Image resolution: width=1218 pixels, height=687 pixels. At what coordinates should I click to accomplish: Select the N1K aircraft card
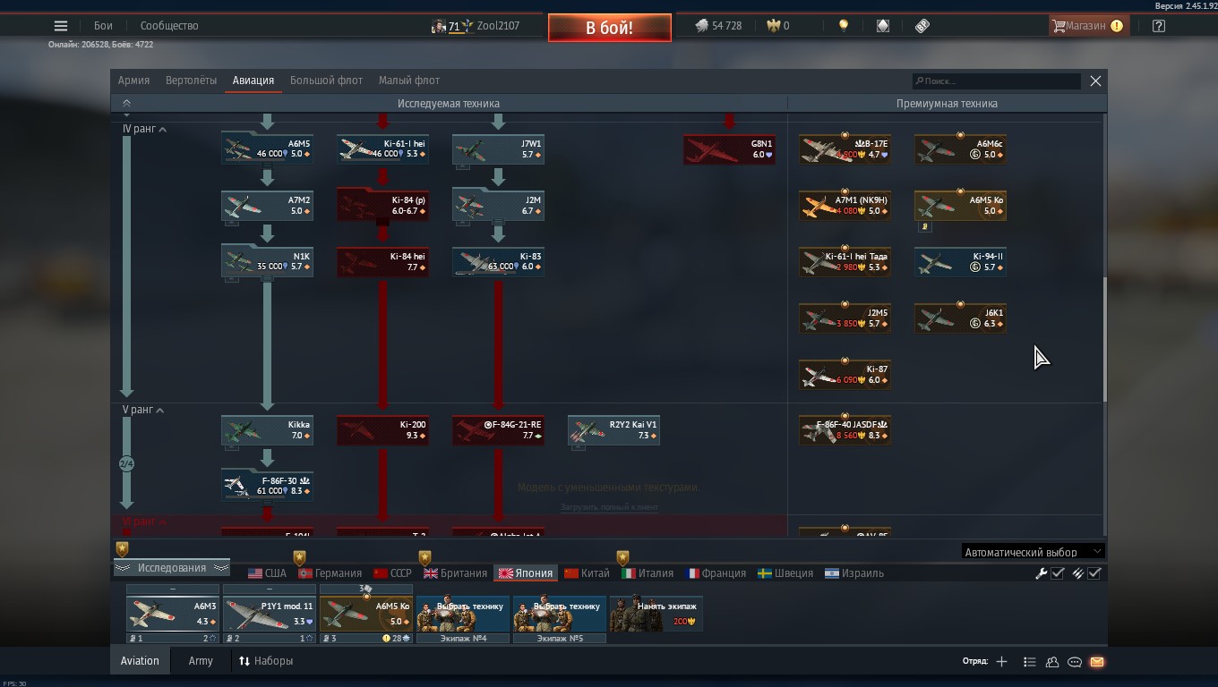pos(267,261)
